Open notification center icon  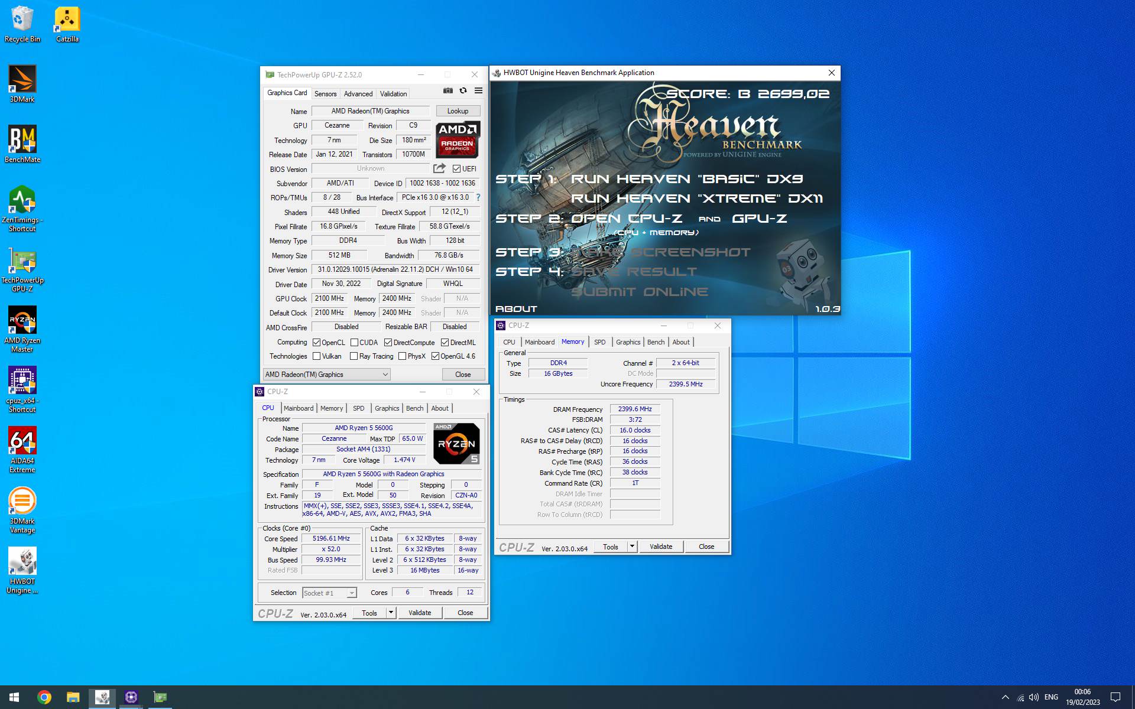coord(1115,697)
